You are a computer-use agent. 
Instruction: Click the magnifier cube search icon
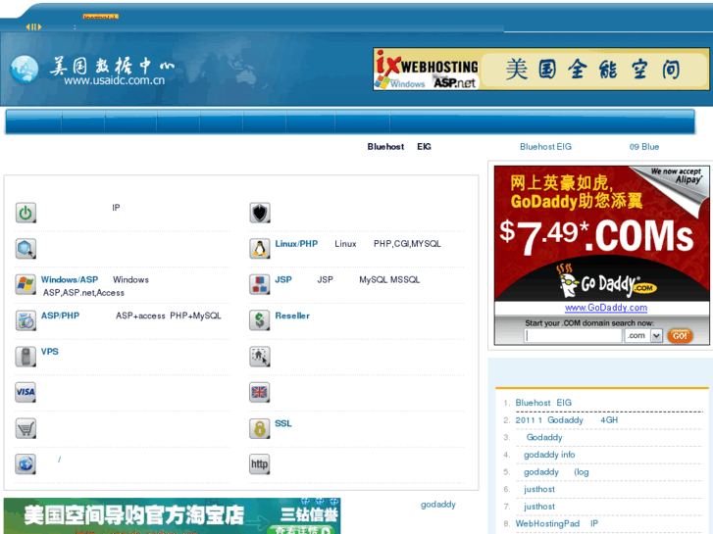pos(25,249)
